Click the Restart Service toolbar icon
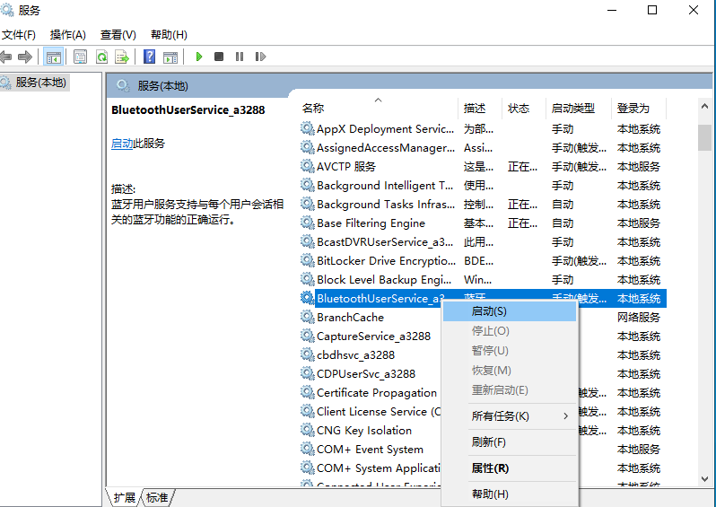The image size is (716, 507). coord(260,57)
